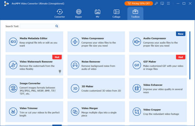This screenshot has width=195, height=126.
Task: Open Video Cropper title text
Action: click(x=152, y=110)
